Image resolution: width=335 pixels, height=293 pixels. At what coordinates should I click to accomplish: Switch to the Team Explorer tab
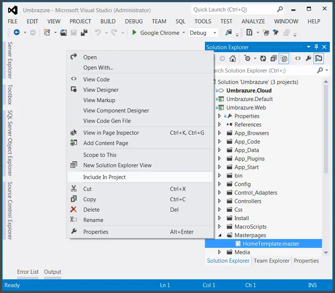point(272,260)
